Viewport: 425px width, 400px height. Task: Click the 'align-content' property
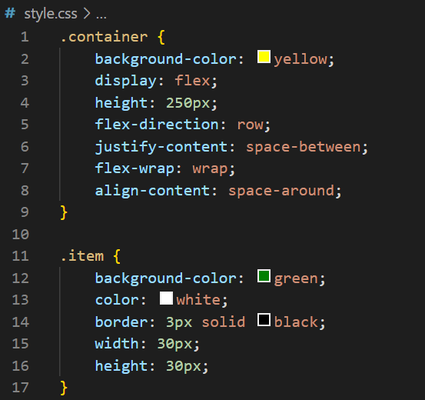click(152, 191)
